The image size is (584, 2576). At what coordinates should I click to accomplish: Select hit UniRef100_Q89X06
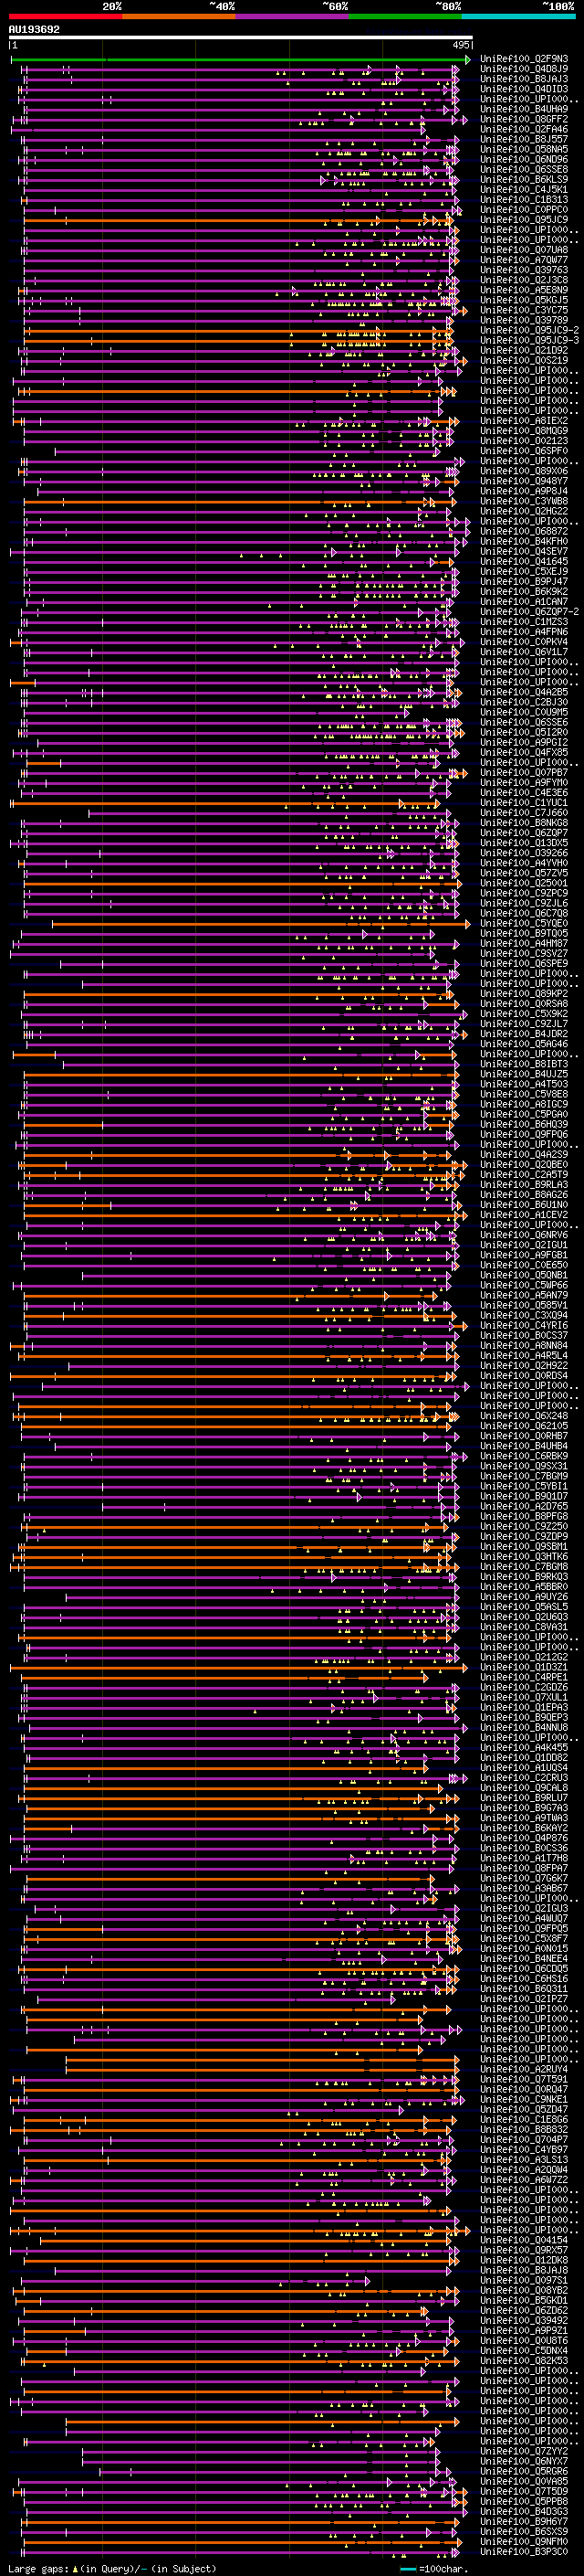524,471
